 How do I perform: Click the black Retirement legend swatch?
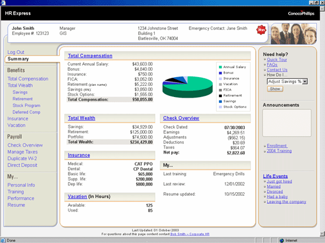(x=220, y=96)
